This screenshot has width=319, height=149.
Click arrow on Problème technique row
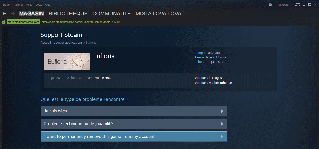pyautogui.click(x=222, y=124)
